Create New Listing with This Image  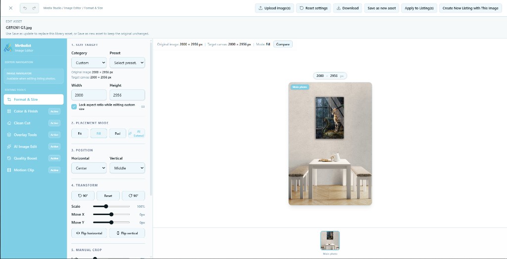[470, 8]
